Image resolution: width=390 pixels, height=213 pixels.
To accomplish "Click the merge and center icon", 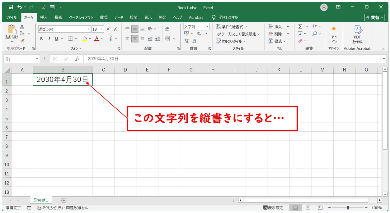I will [167, 39].
